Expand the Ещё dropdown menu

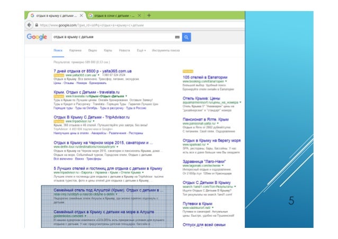(141, 50)
